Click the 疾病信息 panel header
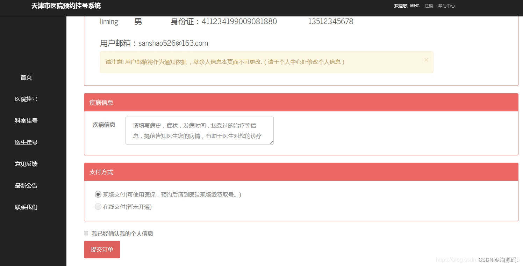This screenshot has height=266, width=523. pyautogui.click(x=301, y=102)
